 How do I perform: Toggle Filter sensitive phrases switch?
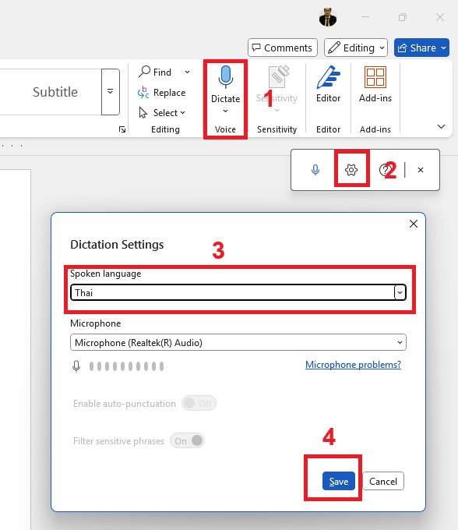[x=187, y=440]
